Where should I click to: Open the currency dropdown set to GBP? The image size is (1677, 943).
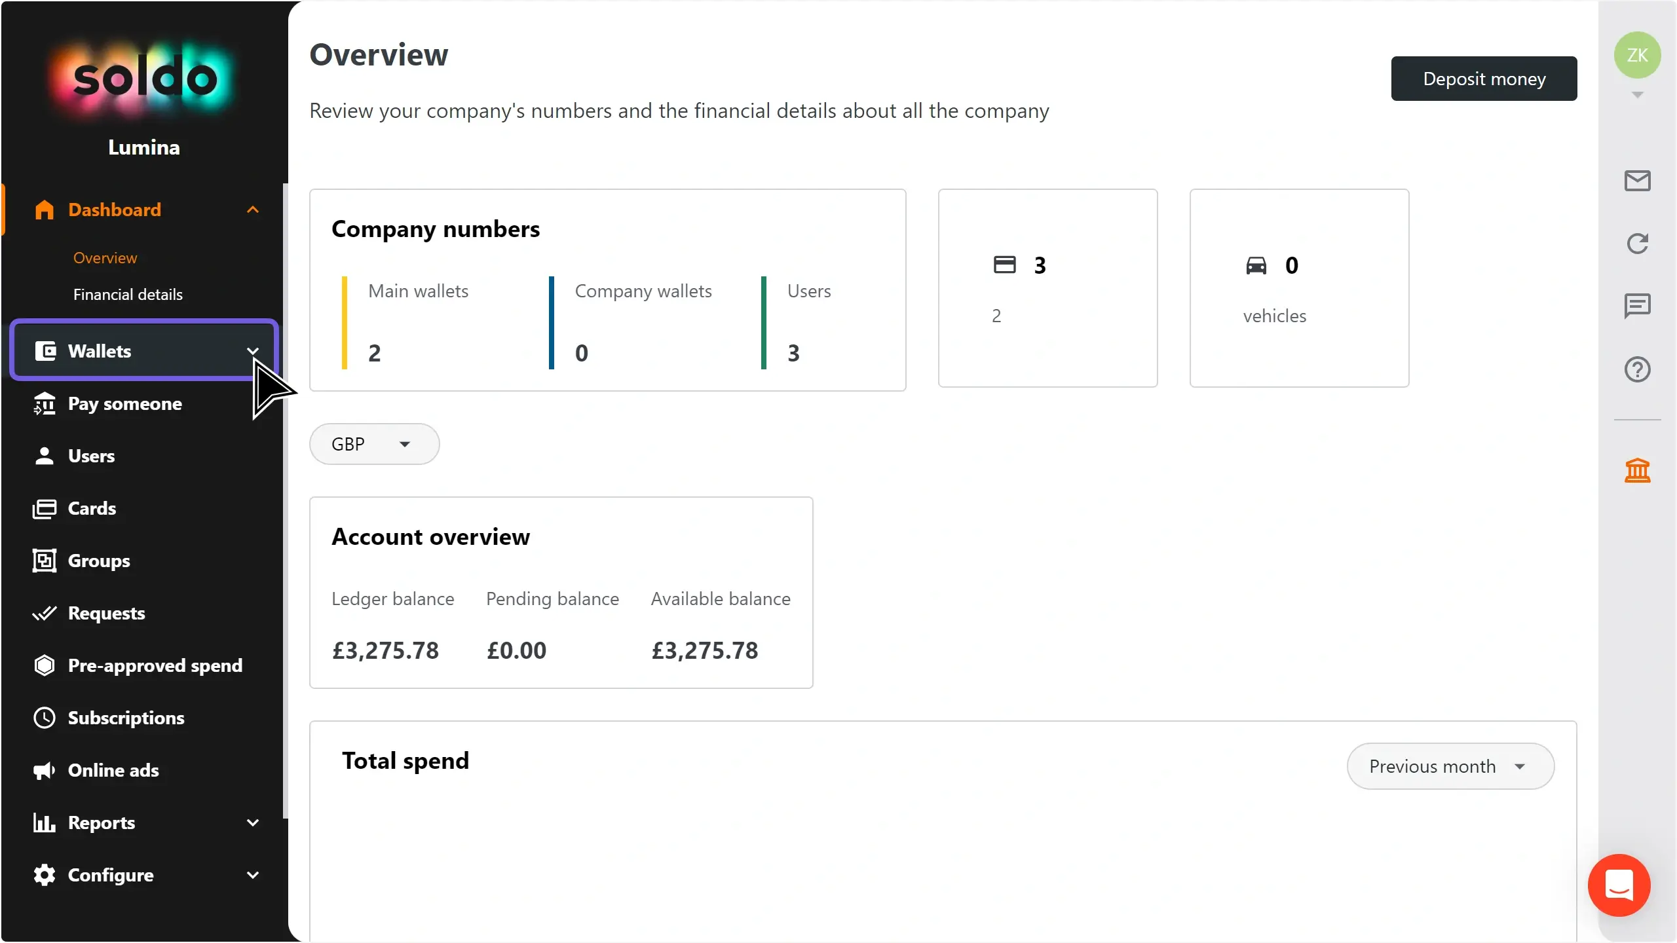point(374,444)
